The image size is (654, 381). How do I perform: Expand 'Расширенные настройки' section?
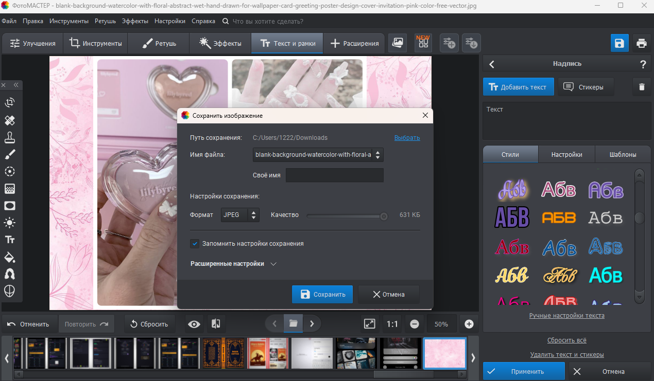coord(234,264)
